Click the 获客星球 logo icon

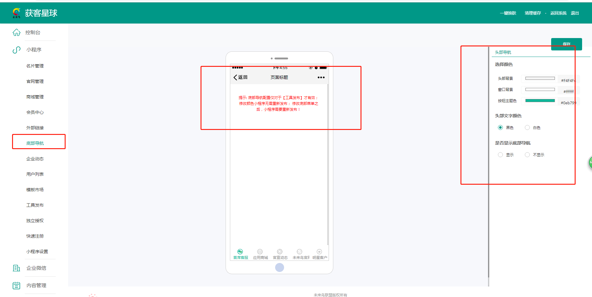point(16,13)
